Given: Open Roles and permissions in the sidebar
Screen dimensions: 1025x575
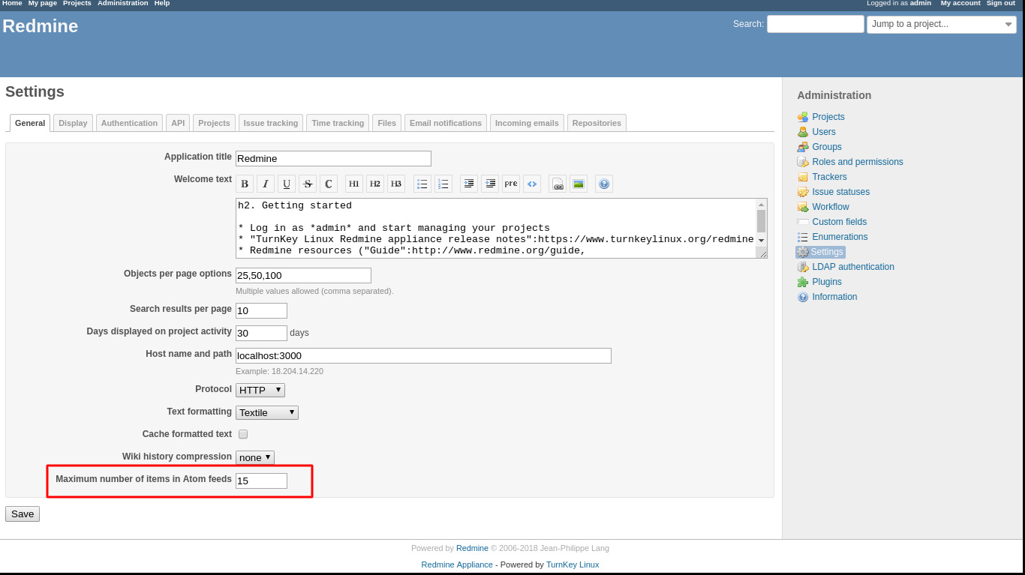Looking at the screenshot, I should 857,161.
